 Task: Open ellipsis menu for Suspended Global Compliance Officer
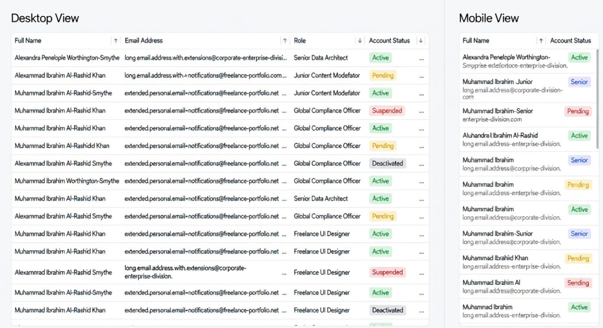[x=422, y=111]
